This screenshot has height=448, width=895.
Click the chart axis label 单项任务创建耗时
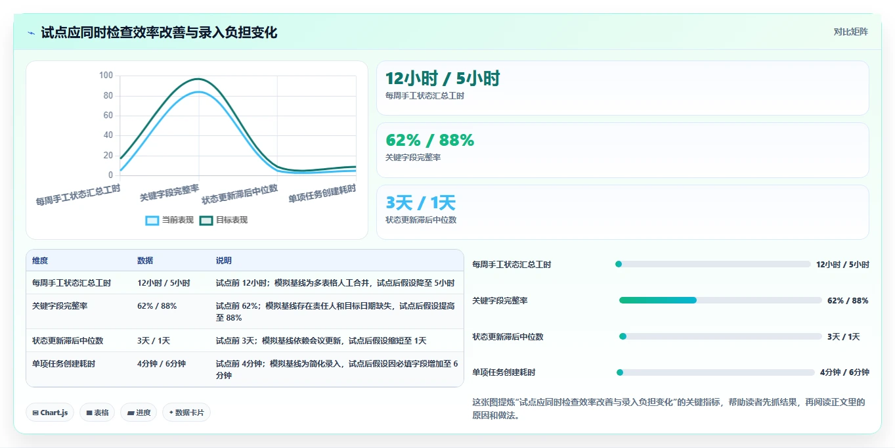tap(322, 194)
